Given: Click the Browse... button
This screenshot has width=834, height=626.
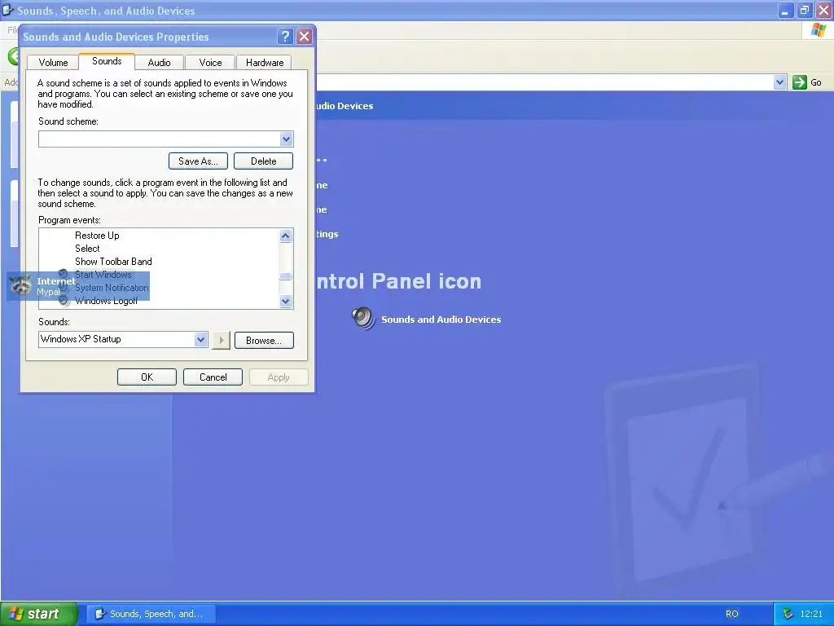Looking at the screenshot, I should pyautogui.click(x=263, y=341).
